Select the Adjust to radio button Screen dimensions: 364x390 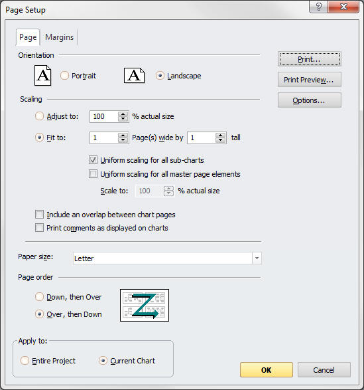point(39,116)
